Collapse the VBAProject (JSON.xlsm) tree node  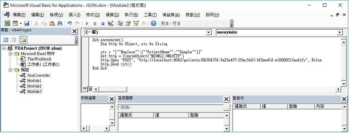[4, 48]
